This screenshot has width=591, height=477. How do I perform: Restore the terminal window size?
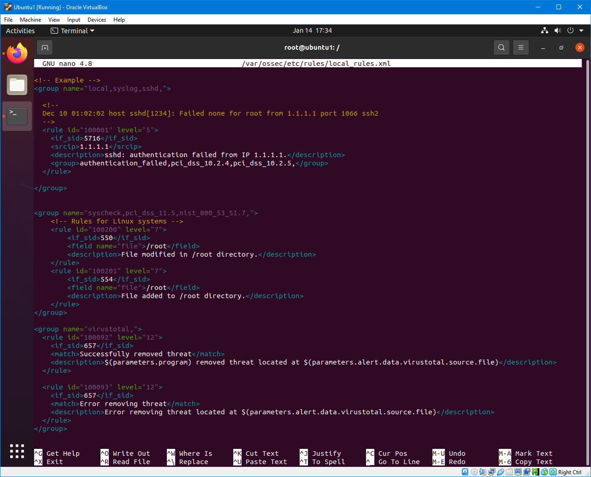tap(561, 47)
